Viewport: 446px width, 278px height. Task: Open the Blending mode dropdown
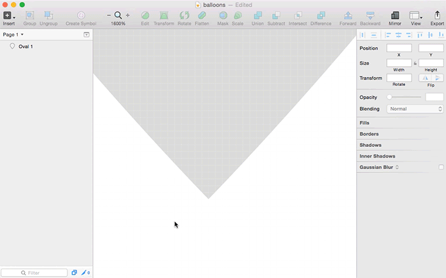tap(415, 109)
